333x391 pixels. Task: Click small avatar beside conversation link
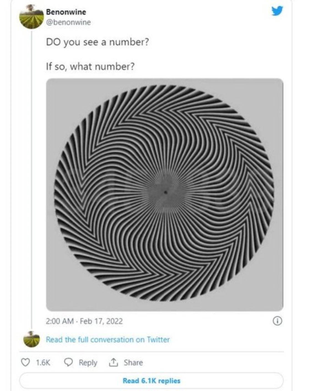tap(32, 339)
